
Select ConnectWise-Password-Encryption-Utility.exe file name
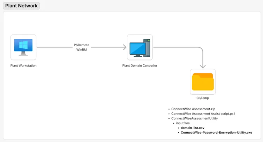[216, 133]
